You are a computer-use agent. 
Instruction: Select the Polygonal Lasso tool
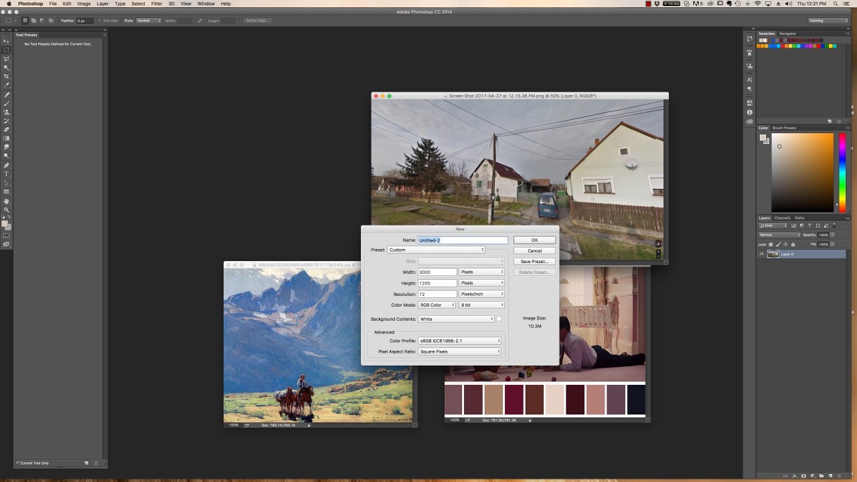(x=7, y=58)
